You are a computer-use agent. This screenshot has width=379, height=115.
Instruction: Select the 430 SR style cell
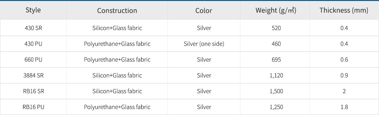pyautogui.click(x=33, y=28)
